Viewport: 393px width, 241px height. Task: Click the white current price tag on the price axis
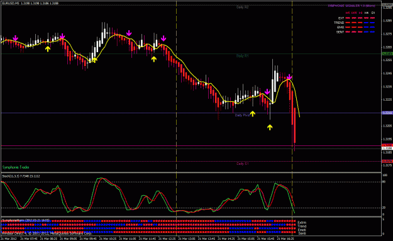click(387, 149)
